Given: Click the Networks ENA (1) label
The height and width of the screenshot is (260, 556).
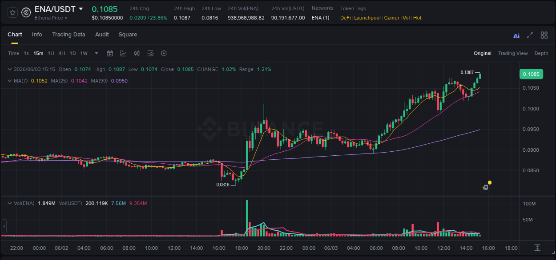Looking at the screenshot, I should 320,18.
